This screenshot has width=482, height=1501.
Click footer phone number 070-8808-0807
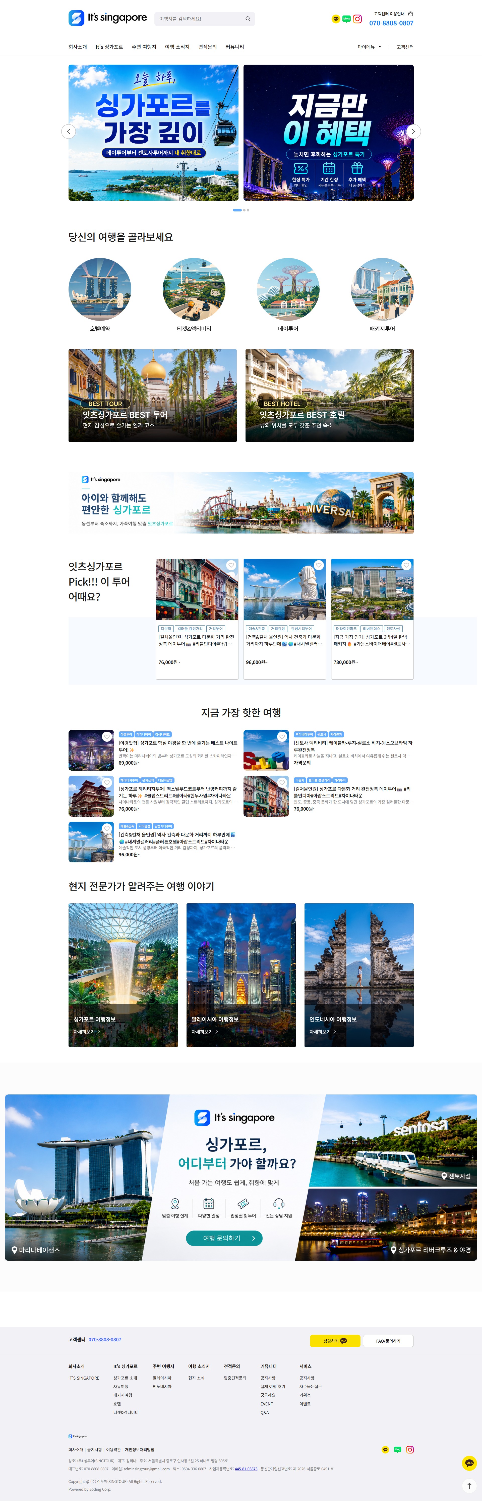105,1340
